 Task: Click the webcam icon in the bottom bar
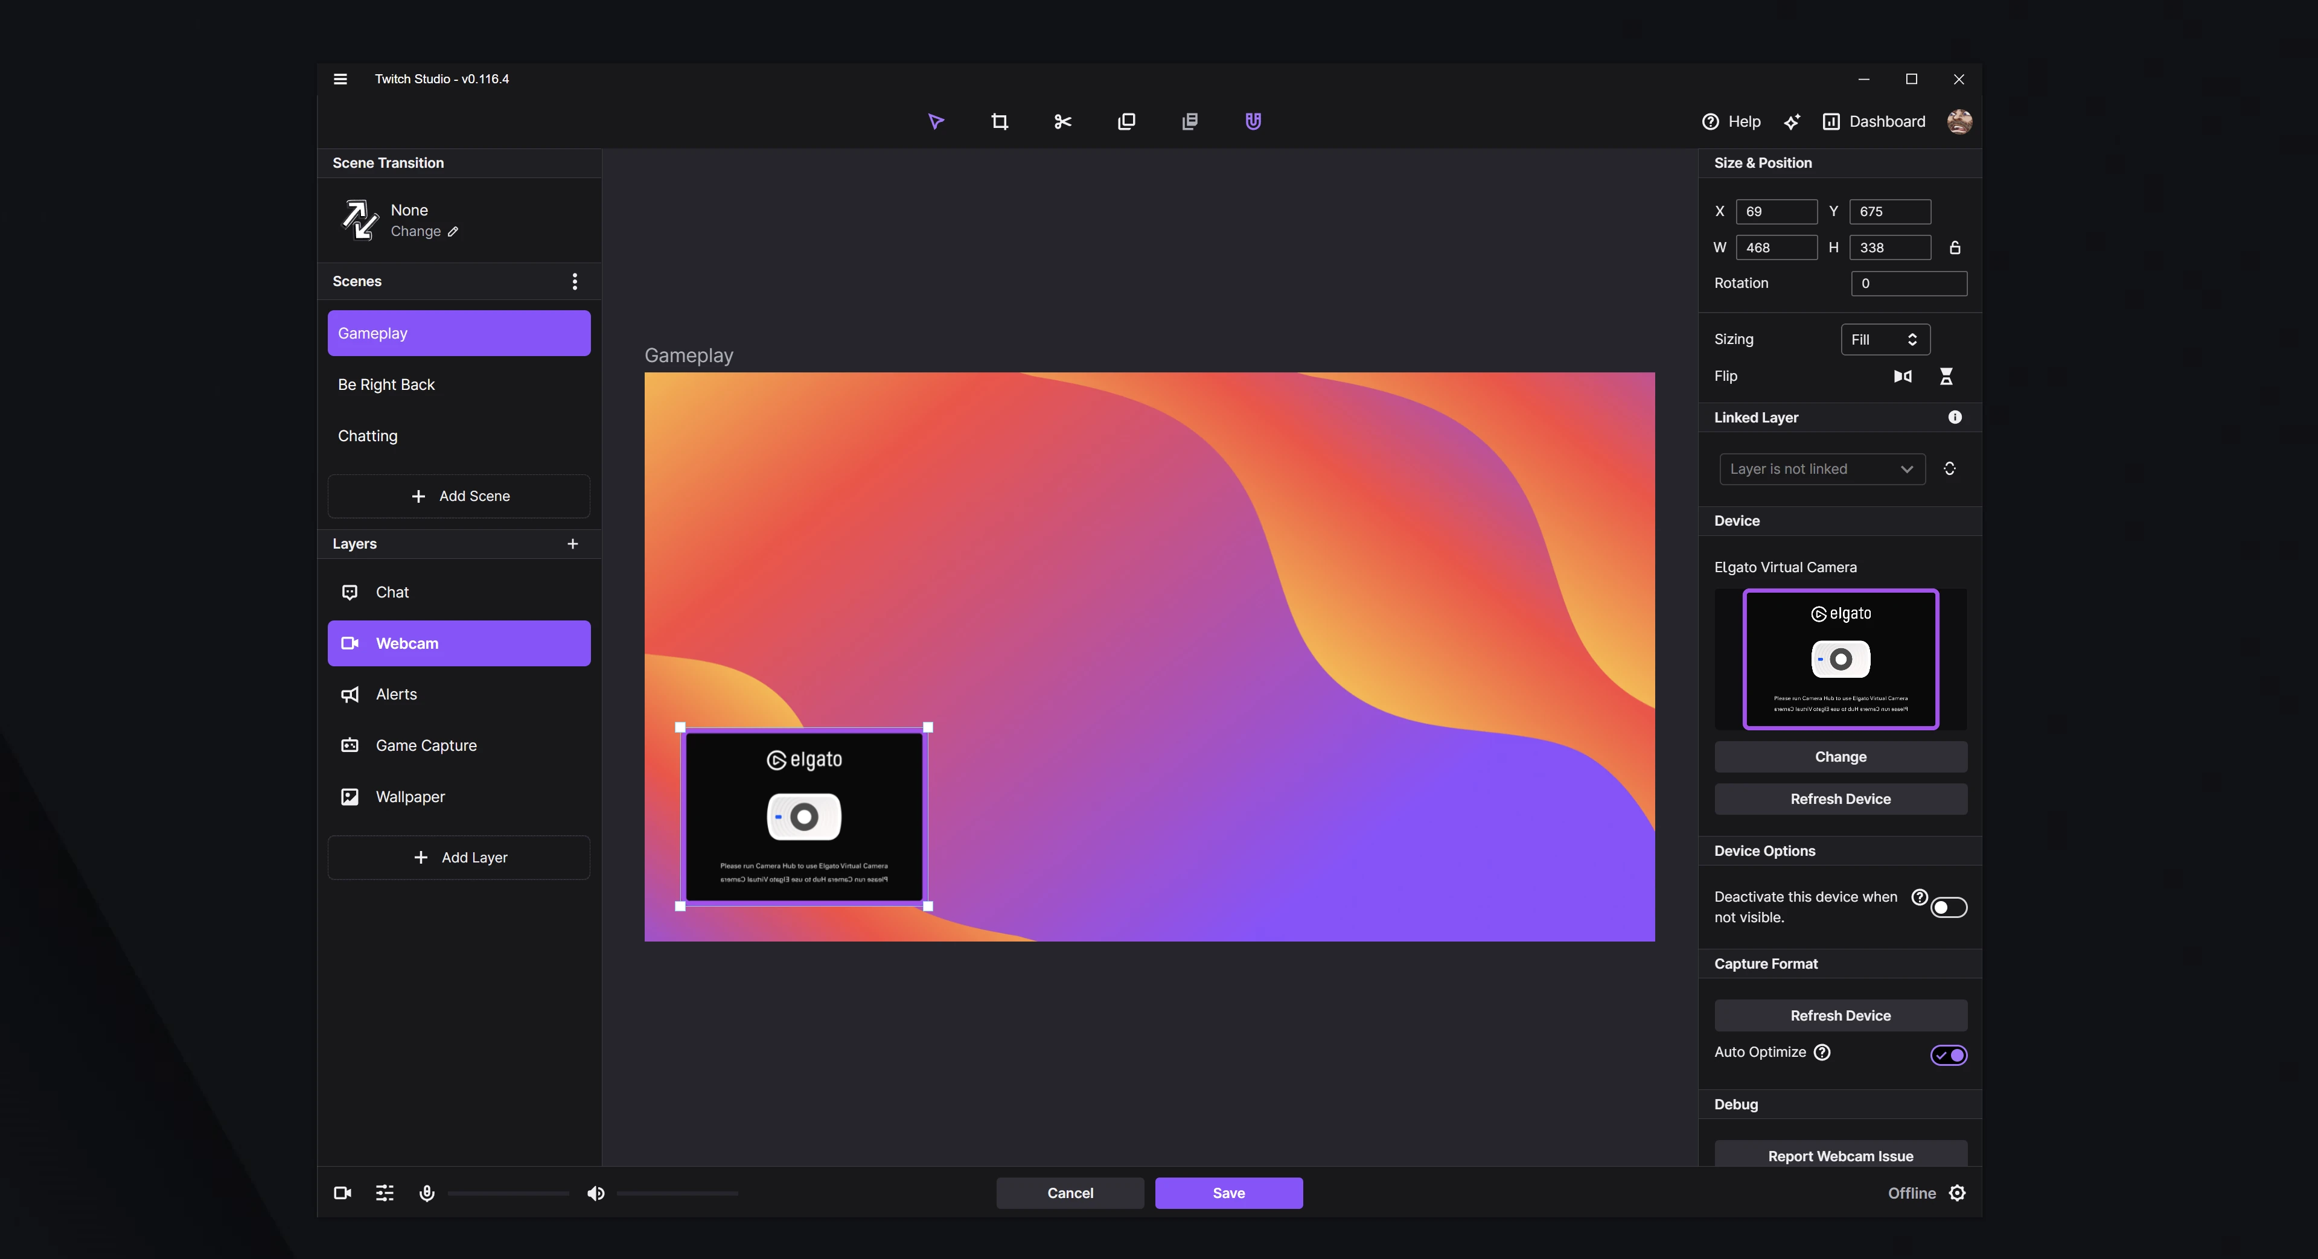[342, 1193]
